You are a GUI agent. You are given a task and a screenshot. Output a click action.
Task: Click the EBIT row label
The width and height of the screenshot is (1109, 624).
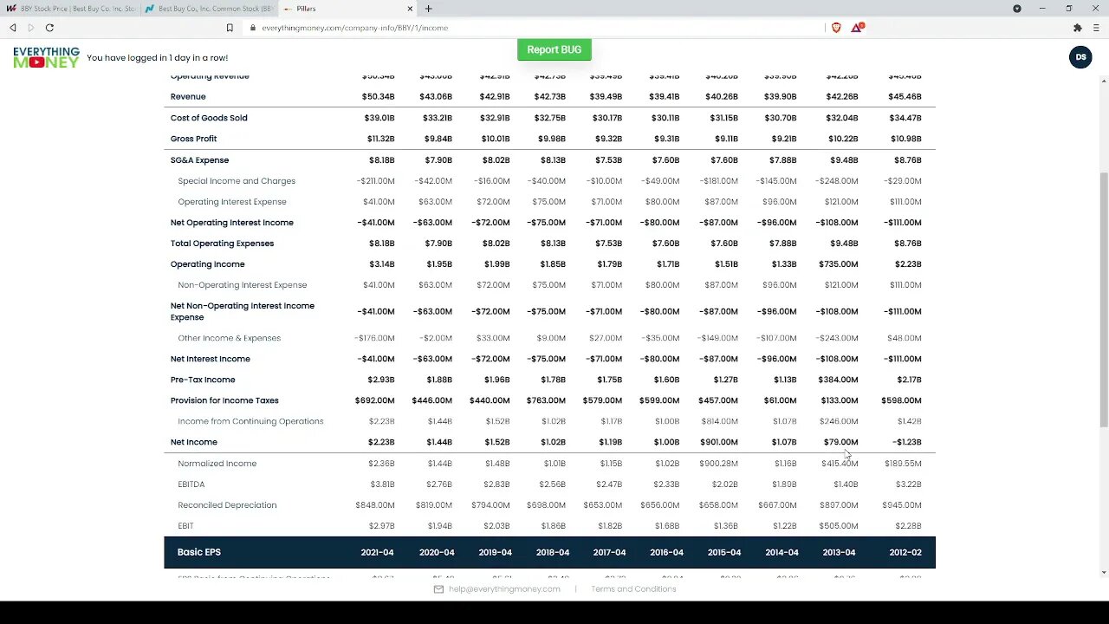coord(185,526)
